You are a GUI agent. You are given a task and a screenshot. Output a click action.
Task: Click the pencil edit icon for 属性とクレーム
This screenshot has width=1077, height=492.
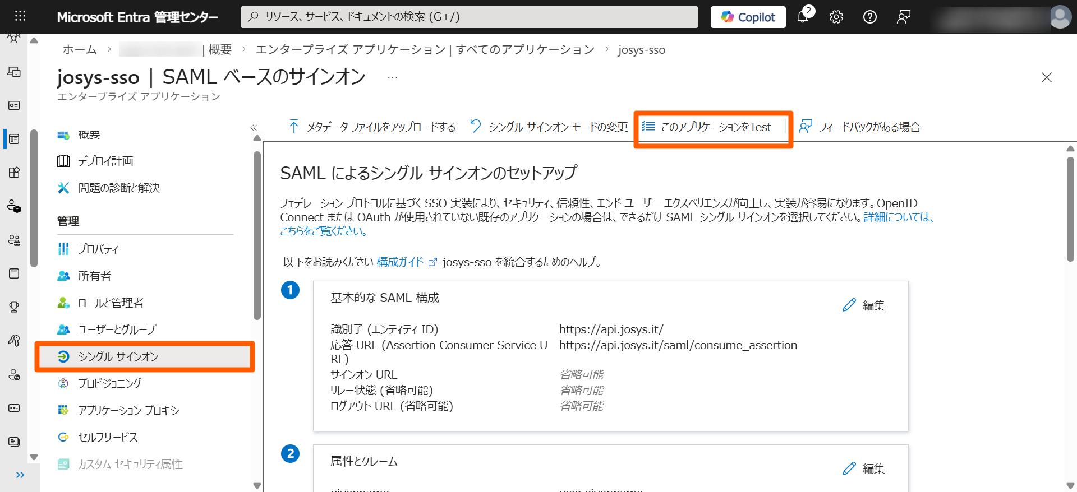click(x=849, y=468)
